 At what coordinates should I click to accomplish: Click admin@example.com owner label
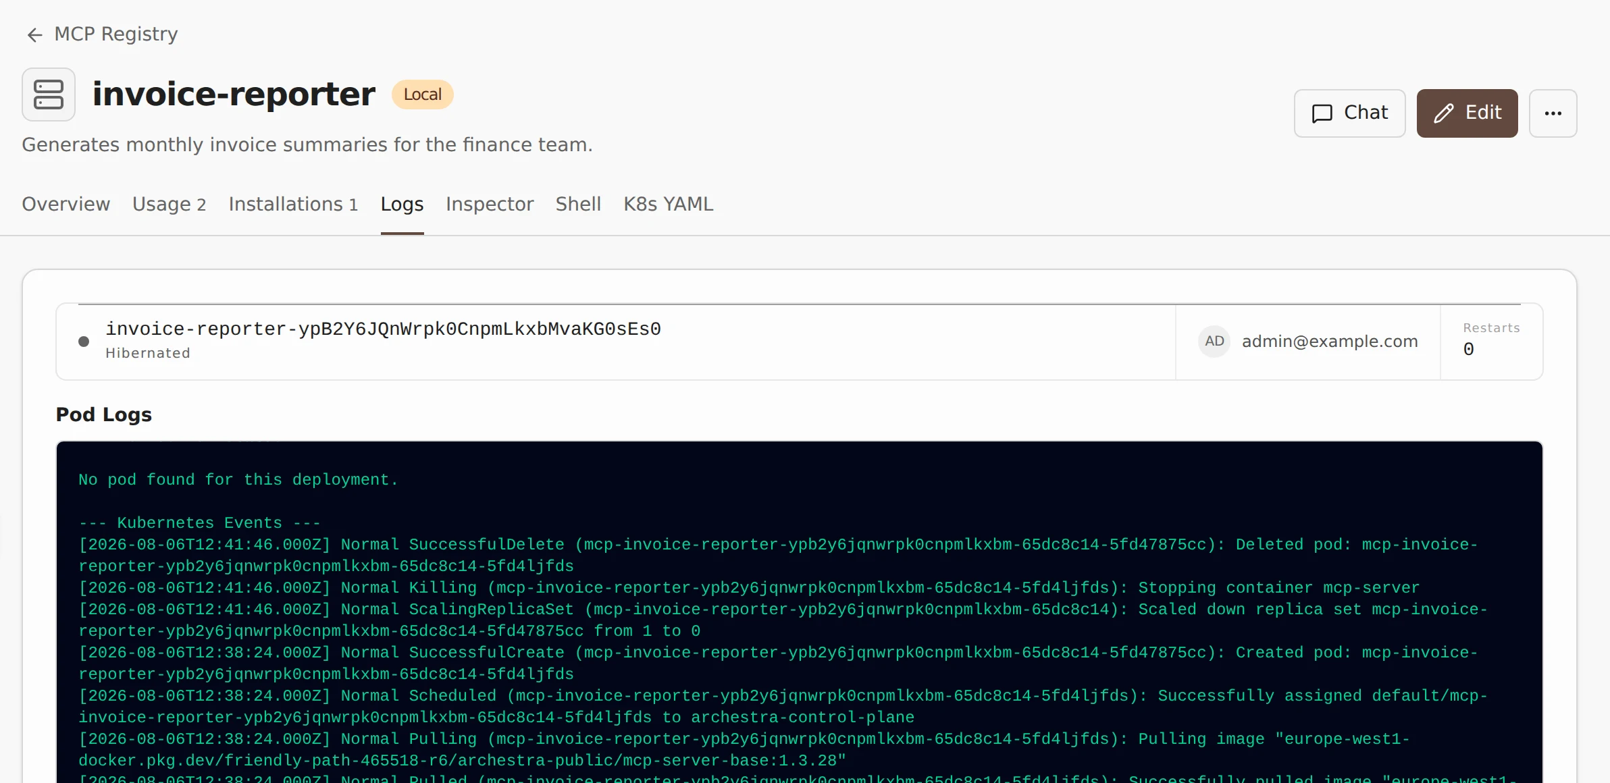(1330, 342)
